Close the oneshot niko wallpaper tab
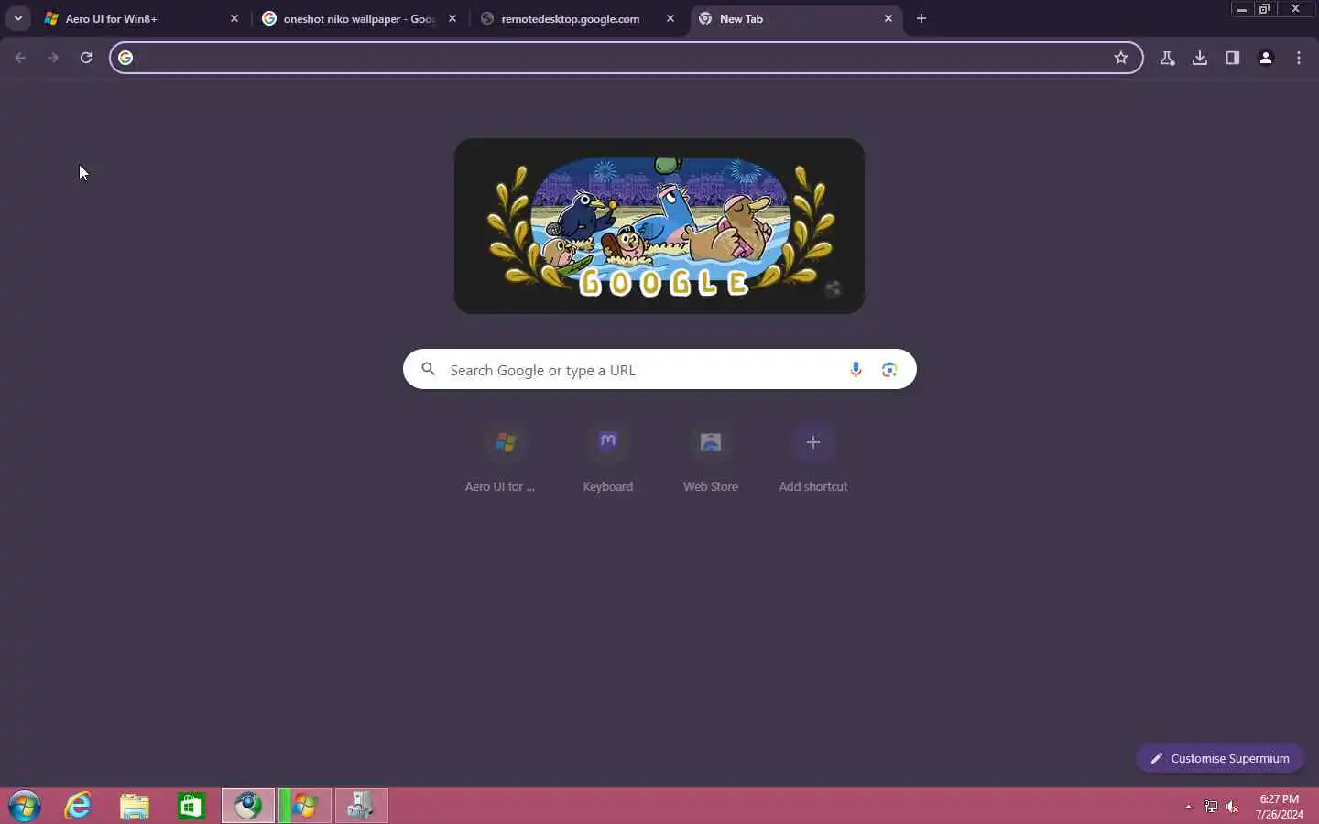 [452, 18]
